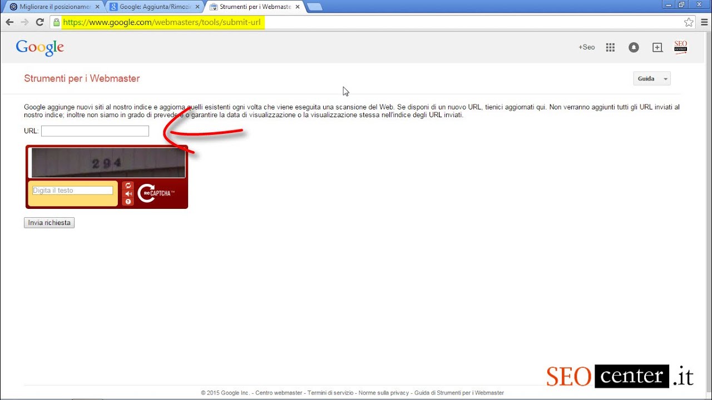Open Guida di Strumenti per i Webmaster link
Screen dimensions: 712x400
tap(459, 393)
